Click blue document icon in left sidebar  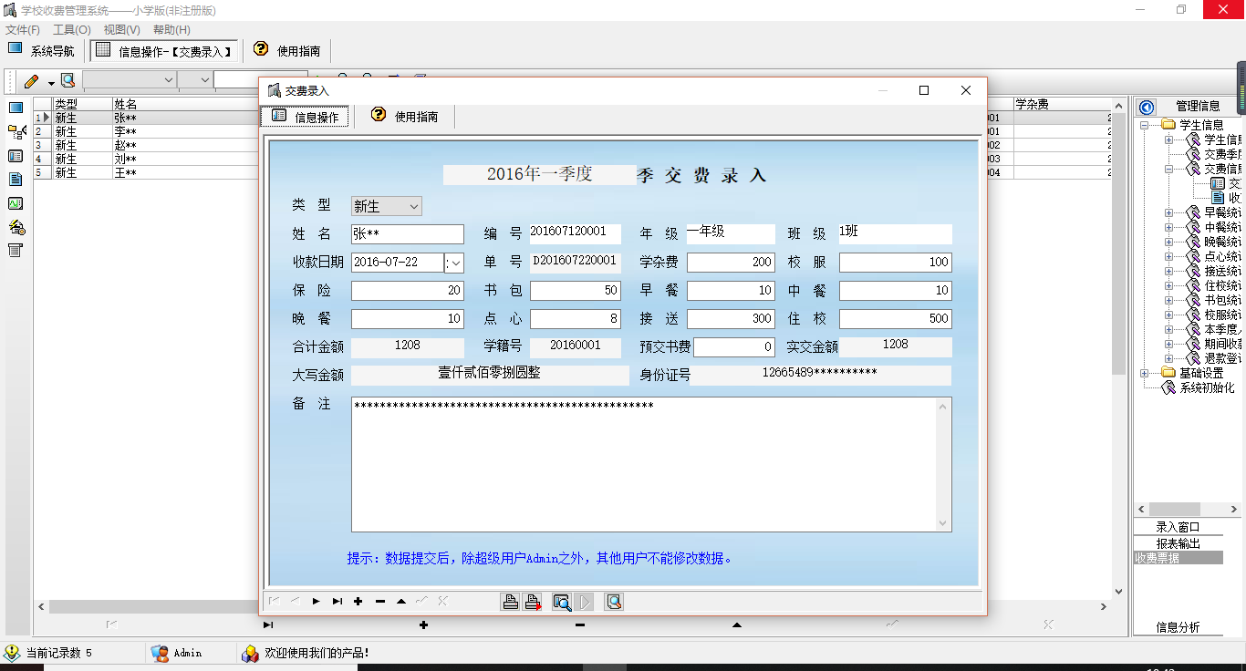tap(16, 180)
